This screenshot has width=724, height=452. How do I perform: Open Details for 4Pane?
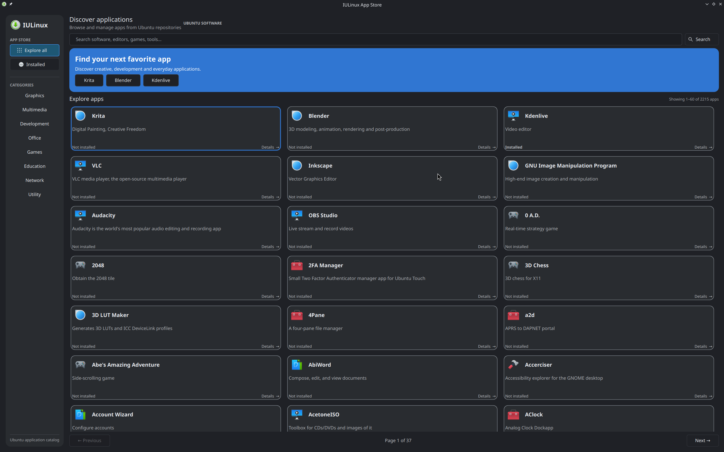coord(487,346)
